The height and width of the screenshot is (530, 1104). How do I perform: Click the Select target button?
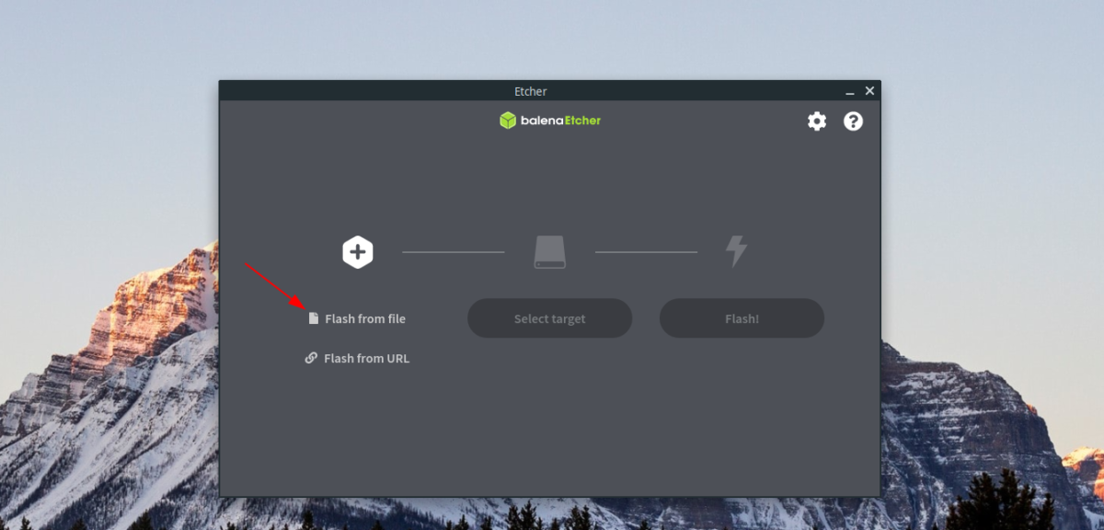[x=549, y=317]
